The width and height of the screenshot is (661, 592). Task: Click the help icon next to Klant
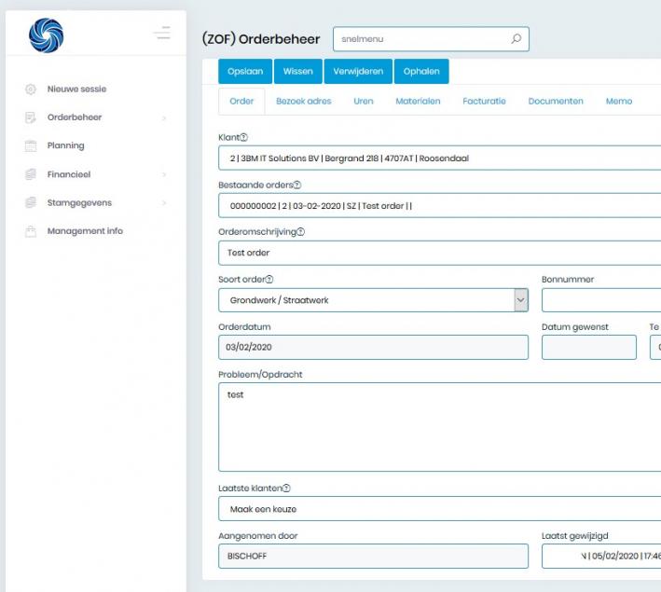click(244, 138)
